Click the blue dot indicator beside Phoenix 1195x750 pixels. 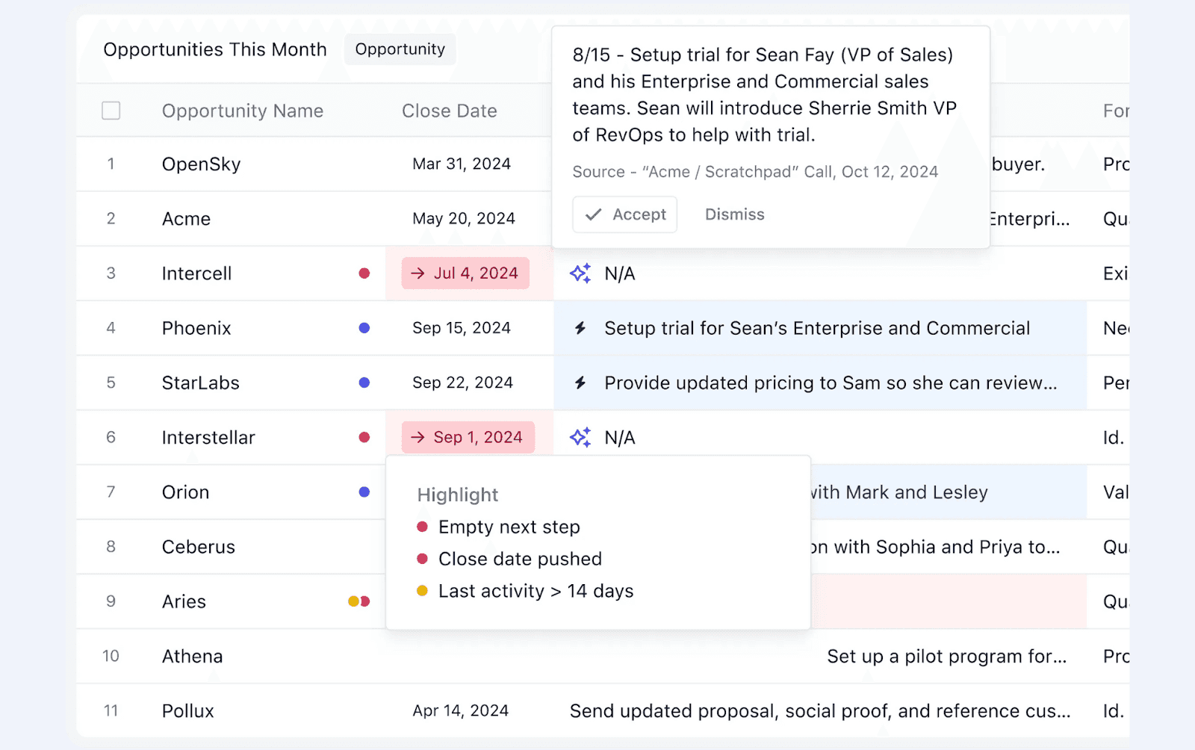click(x=364, y=328)
